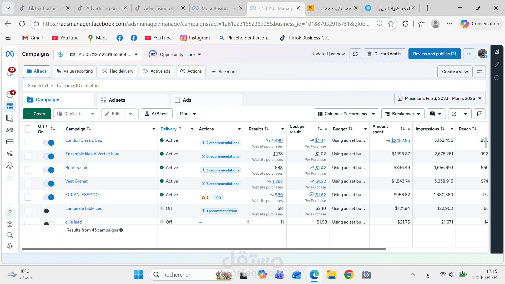Click the help question mark icon

[10, 212]
